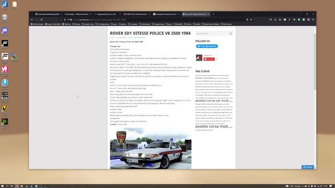This screenshot has height=188, width=335.
Task: Expand the Recipes bookmarks folder
Action: point(76,24)
